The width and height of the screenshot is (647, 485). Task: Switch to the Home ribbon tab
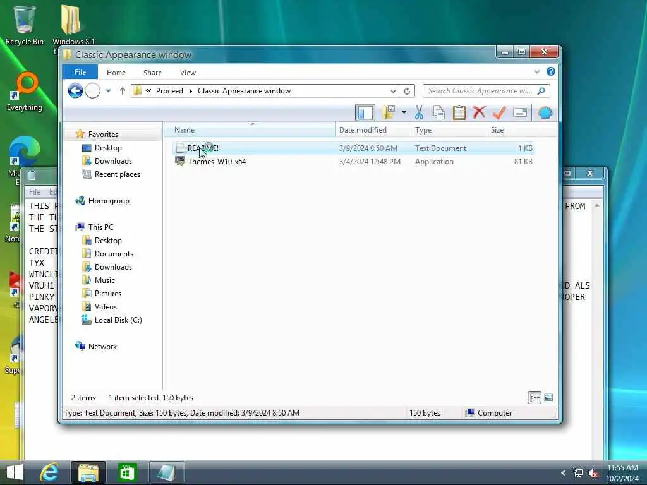(116, 73)
